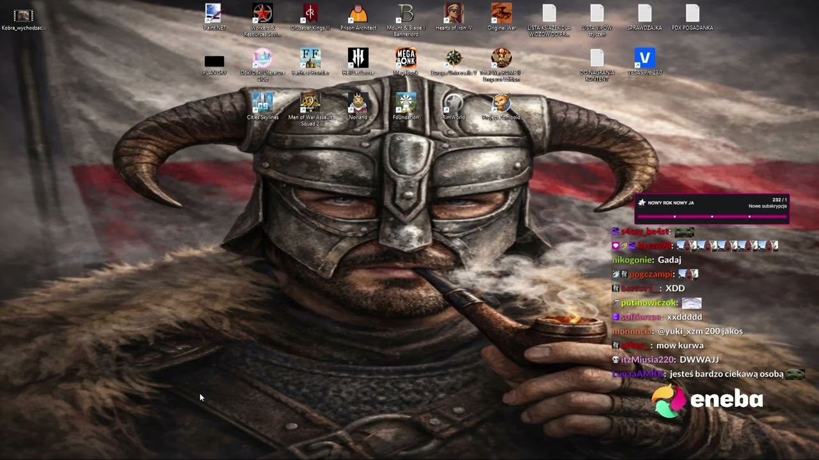Open the Paint.NET desktop shortcut
Viewport: 819px width, 460px height.
(214, 17)
